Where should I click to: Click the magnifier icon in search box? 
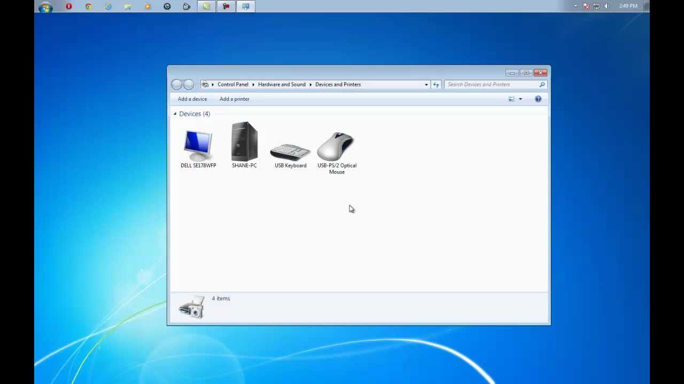pyautogui.click(x=542, y=84)
